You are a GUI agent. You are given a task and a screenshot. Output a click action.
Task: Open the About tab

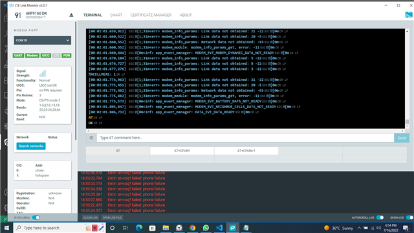(186, 15)
